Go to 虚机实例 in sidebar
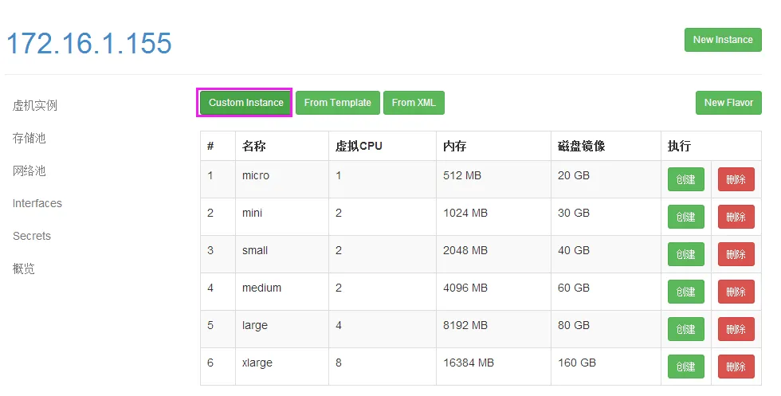This screenshot has height=396, width=781. tap(35, 105)
